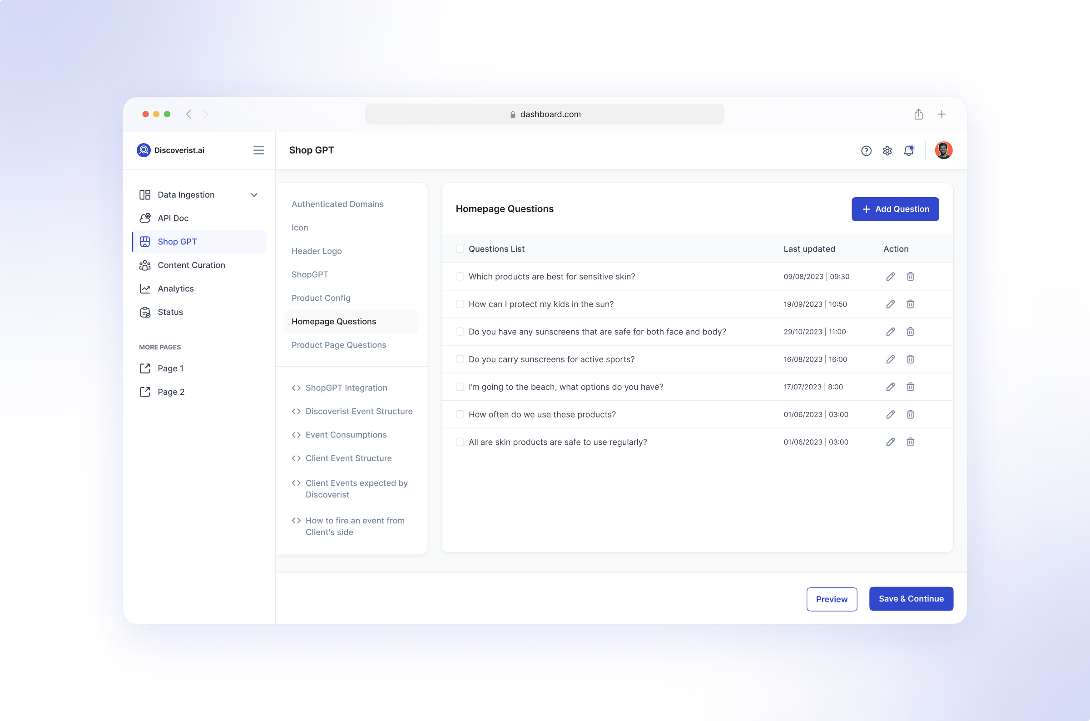The width and height of the screenshot is (1090, 721).
Task: Open the help question-mark icon
Action: pos(866,150)
